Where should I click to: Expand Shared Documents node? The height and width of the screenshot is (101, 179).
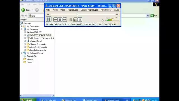25,44
